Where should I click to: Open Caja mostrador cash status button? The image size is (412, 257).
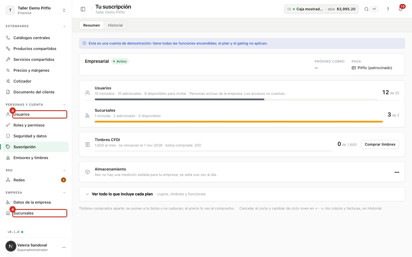[321, 9]
